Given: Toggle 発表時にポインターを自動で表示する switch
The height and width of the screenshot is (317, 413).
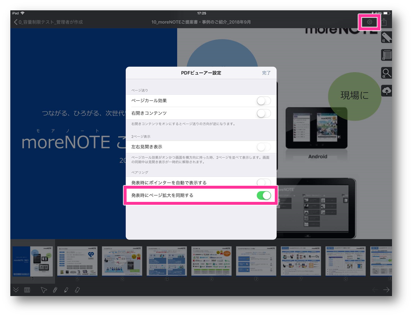Looking at the screenshot, I should [264, 183].
